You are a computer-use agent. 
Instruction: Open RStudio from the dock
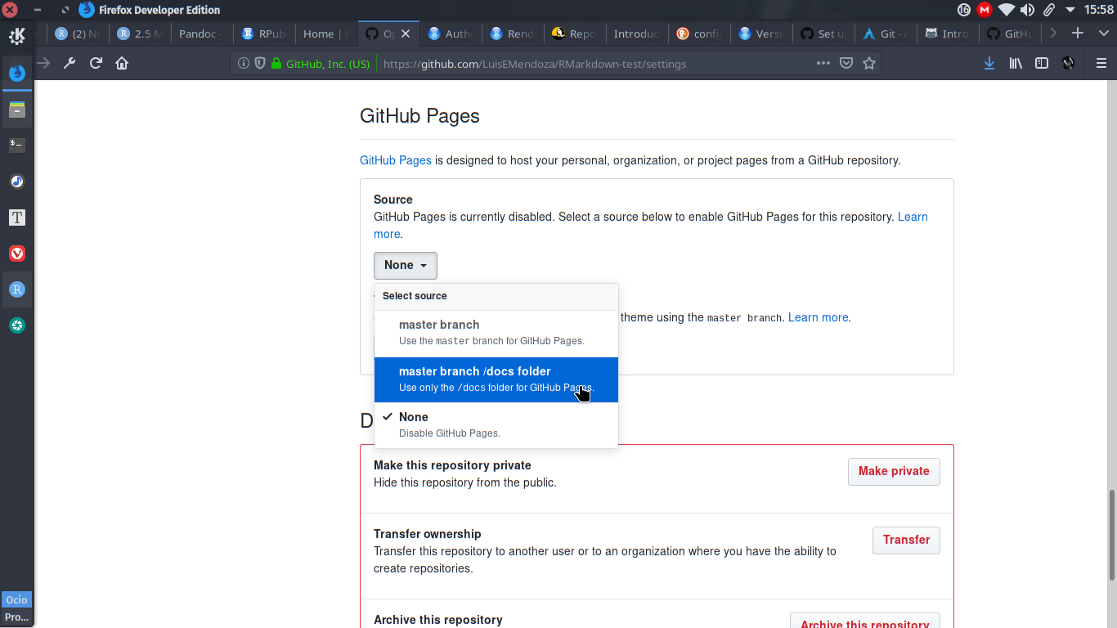(17, 289)
